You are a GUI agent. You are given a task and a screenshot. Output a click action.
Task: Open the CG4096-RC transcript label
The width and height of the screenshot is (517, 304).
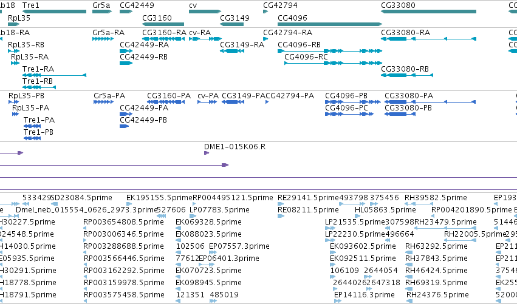point(306,57)
